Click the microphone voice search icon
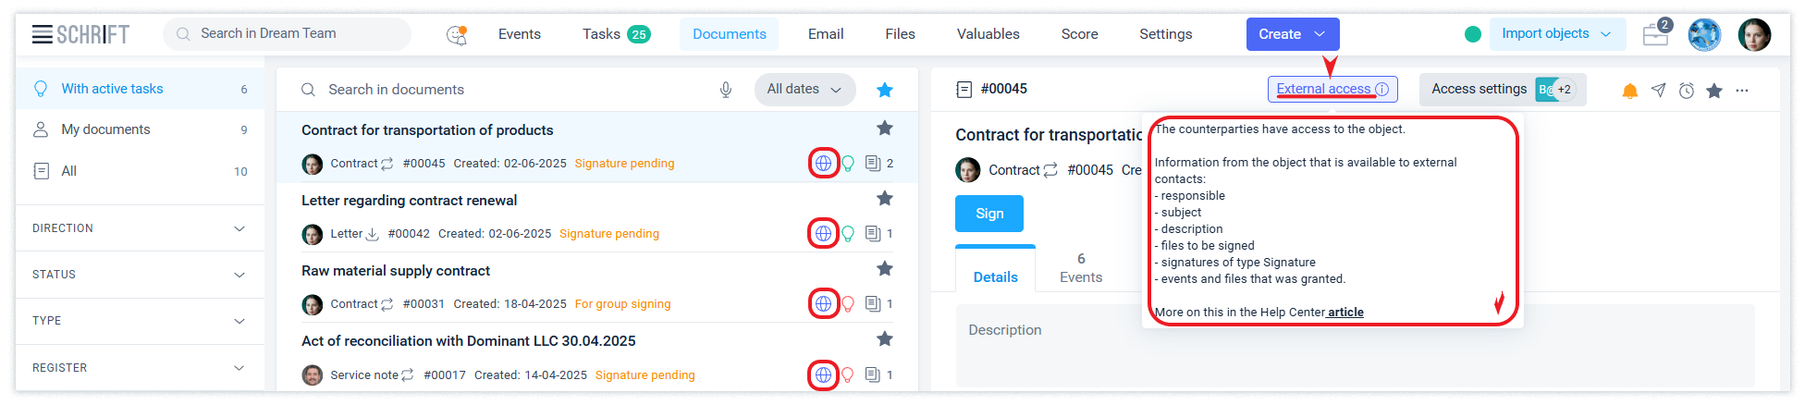This screenshot has height=405, width=1805. 726,90
